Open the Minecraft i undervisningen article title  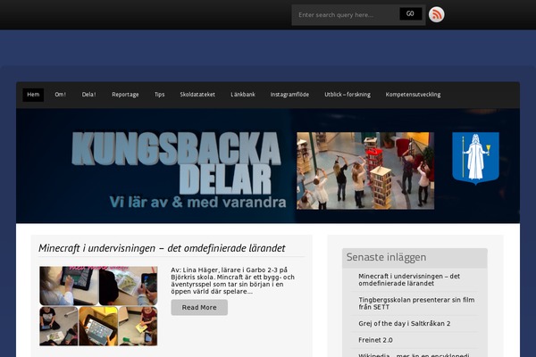[x=162, y=248]
